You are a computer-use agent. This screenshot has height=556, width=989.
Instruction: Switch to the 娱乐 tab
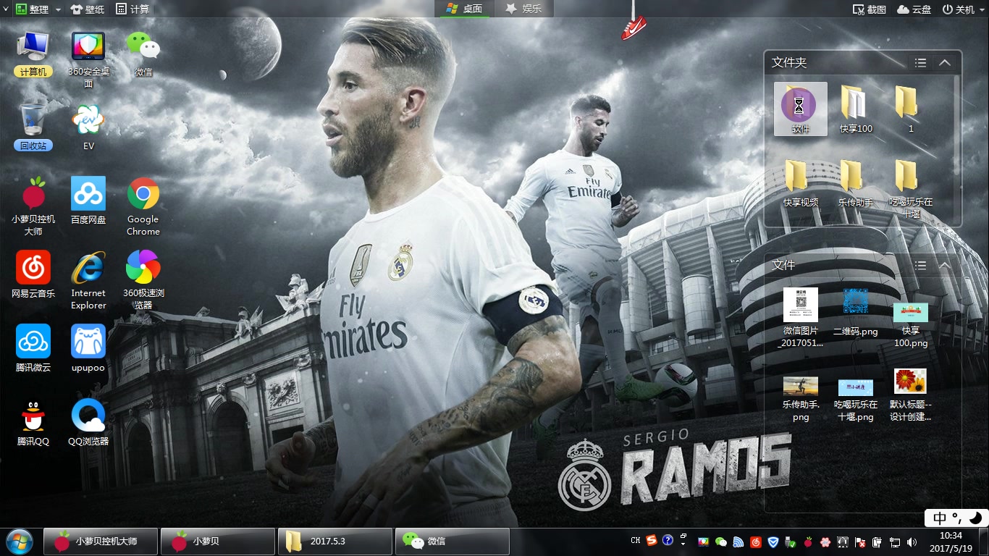(523, 9)
